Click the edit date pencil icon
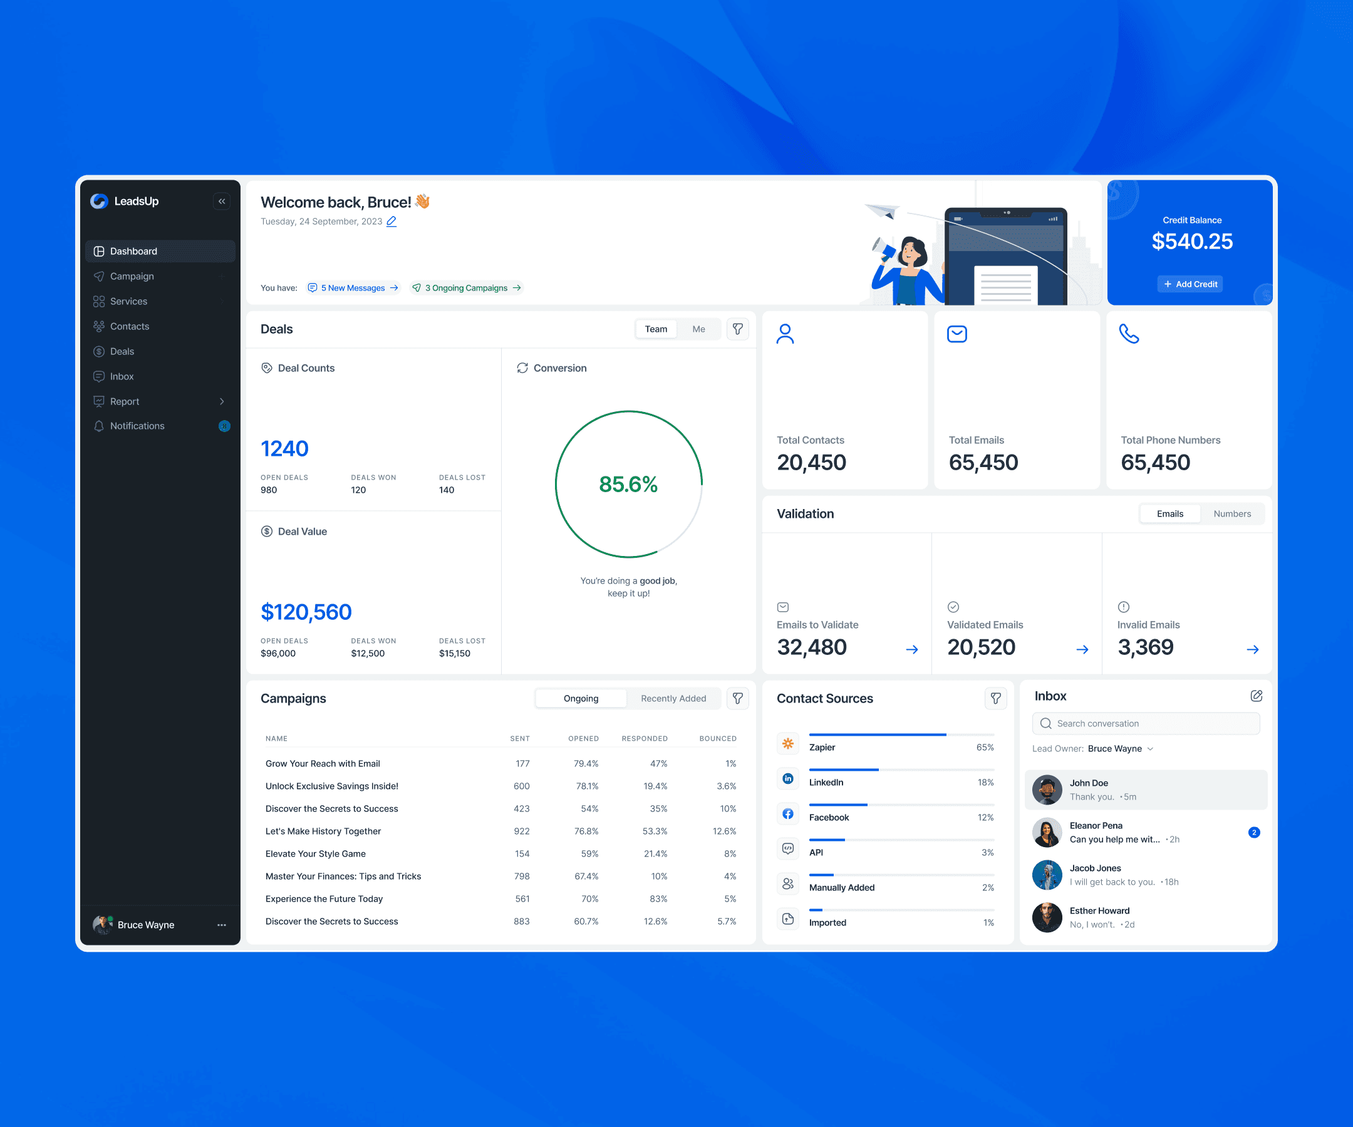 pyautogui.click(x=391, y=222)
